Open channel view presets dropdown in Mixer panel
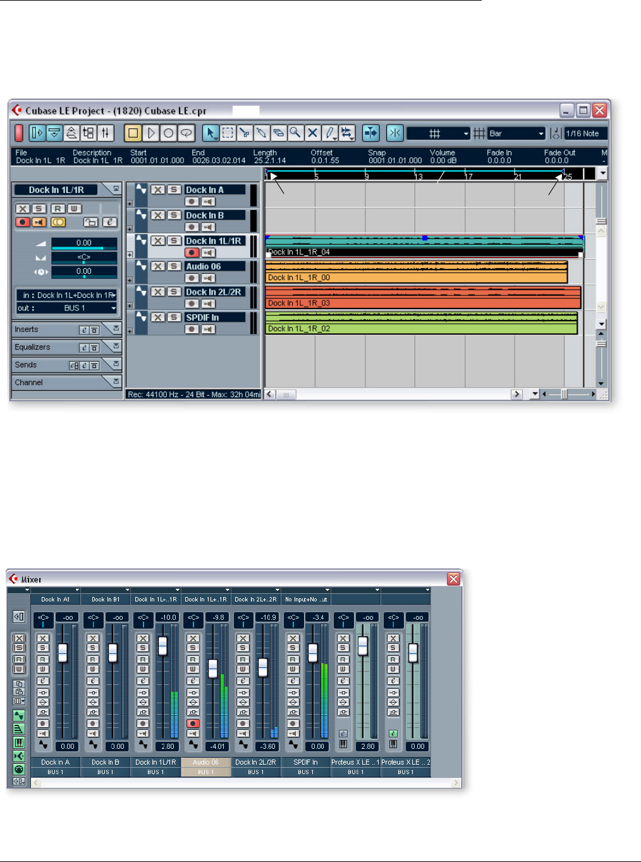641x862 pixels. [19, 701]
